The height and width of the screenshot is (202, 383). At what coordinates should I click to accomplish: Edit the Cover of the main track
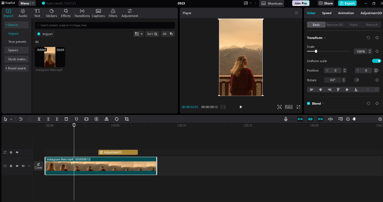38,166
